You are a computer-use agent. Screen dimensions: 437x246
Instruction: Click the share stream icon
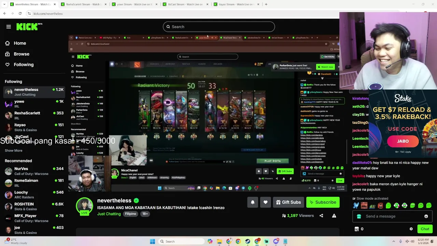coord(321,216)
